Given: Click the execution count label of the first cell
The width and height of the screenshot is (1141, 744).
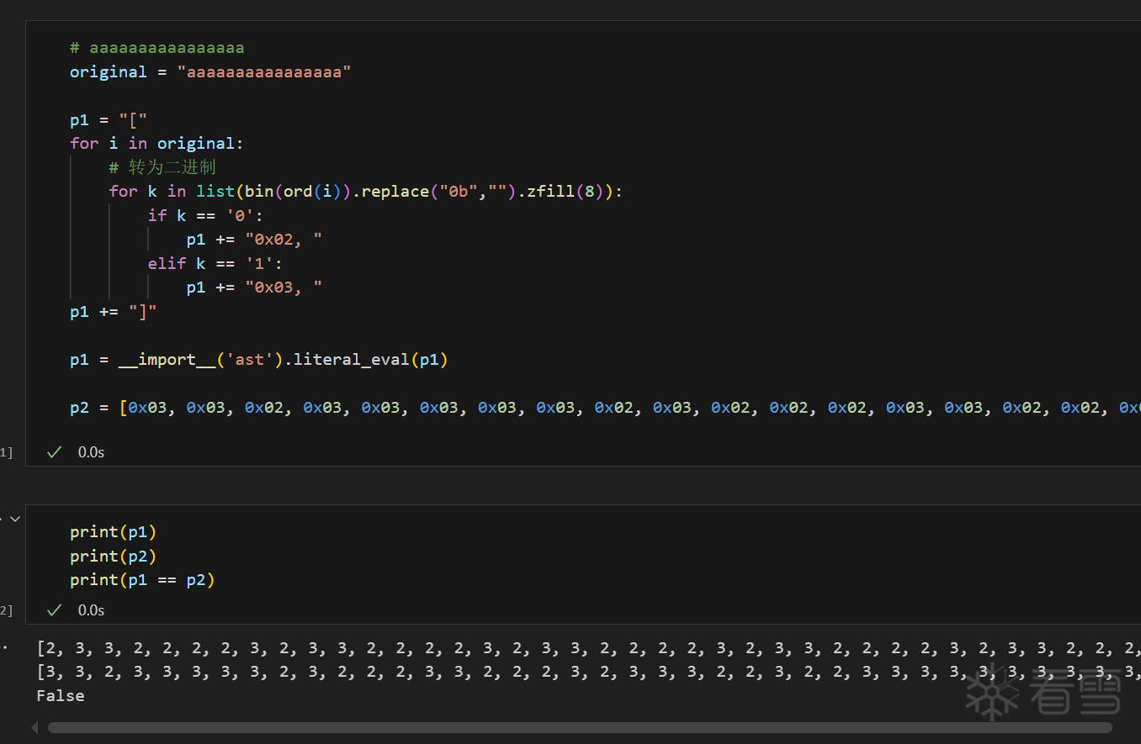Looking at the screenshot, I should click(x=6, y=453).
